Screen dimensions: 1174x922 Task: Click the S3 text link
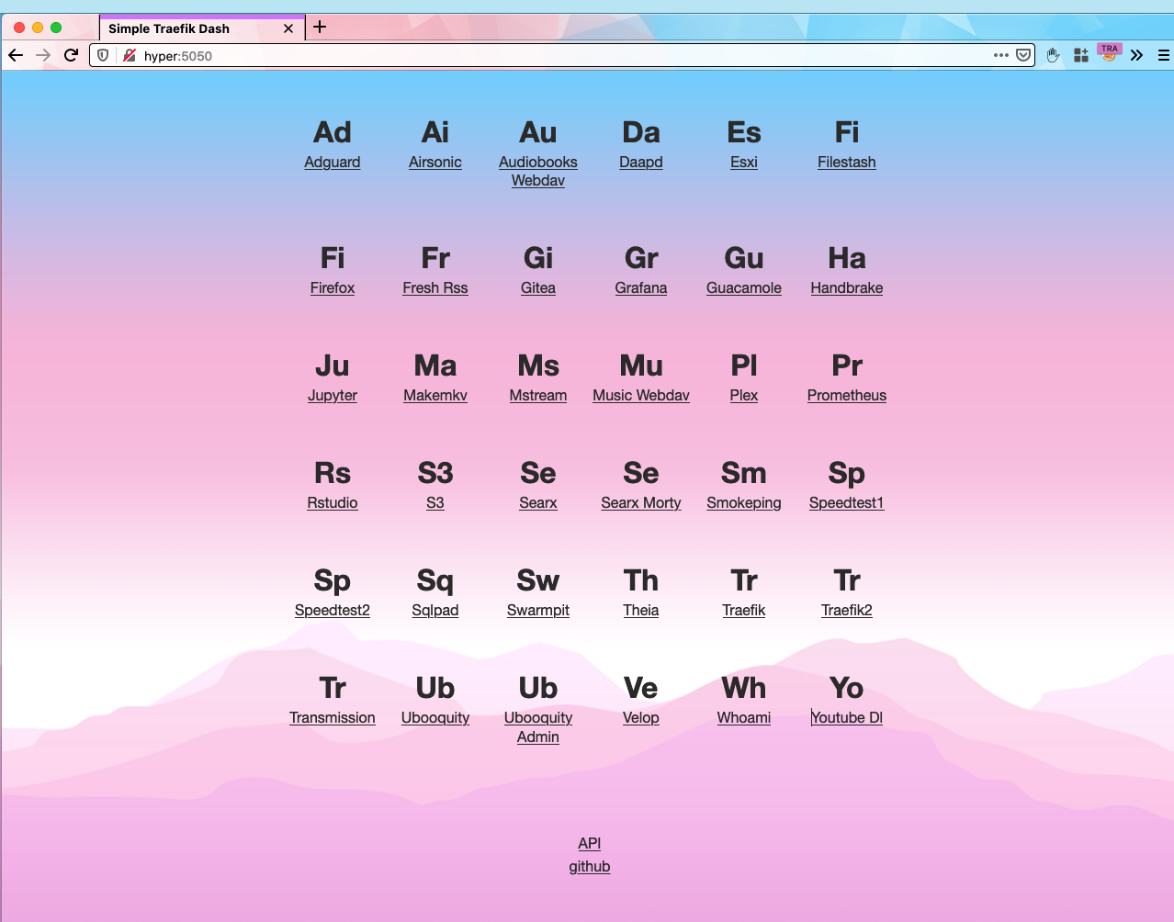point(435,502)
